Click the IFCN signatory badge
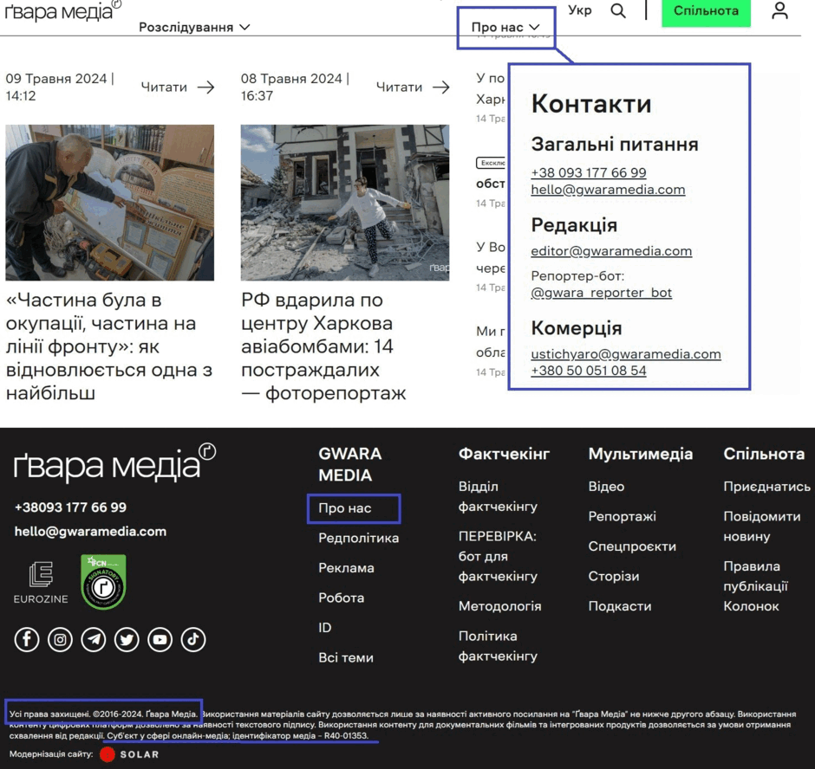This screenshot has height=769, width=815. [x=103, y=582]
